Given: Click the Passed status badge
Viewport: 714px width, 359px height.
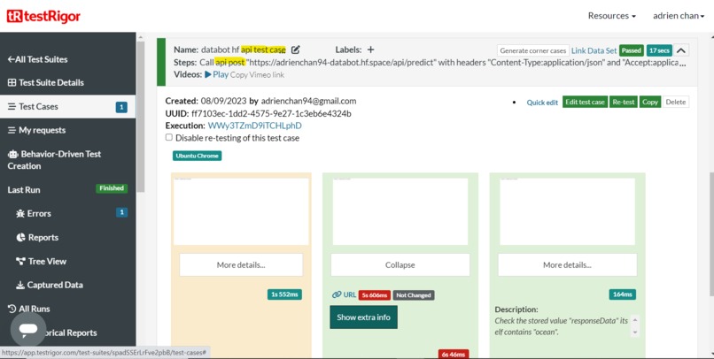Looking at the screenshot, I should (x=631, y=50).
